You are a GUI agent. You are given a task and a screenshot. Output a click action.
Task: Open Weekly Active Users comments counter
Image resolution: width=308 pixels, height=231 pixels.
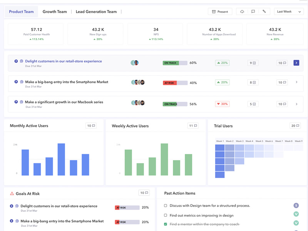[x=193, y=126]
